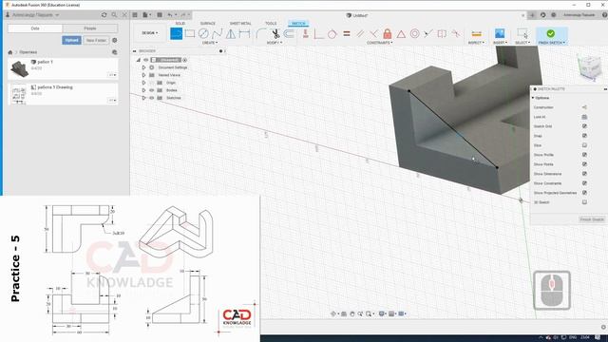Image resolution: width=608 pixels, height=342 pixels.
Task: Toggle the Show Constraints checkbox
Action: (x=584, y=183)
